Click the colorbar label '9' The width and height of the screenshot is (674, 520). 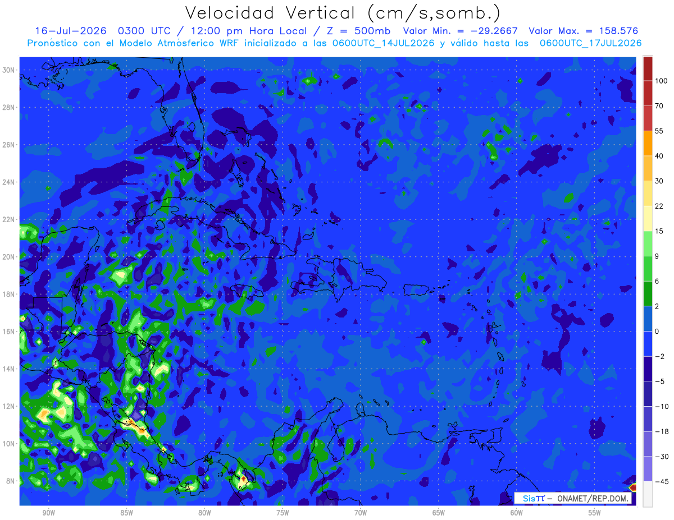point(657,256)
